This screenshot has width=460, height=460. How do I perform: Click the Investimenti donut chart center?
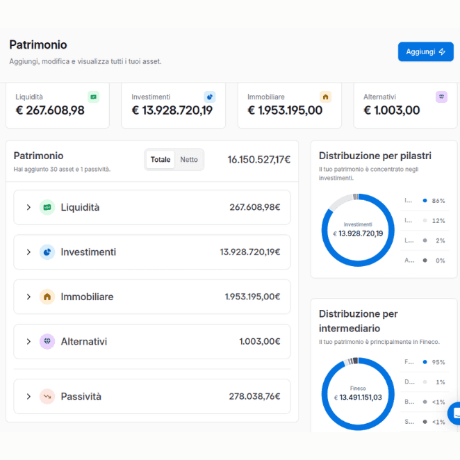[358, 230]
